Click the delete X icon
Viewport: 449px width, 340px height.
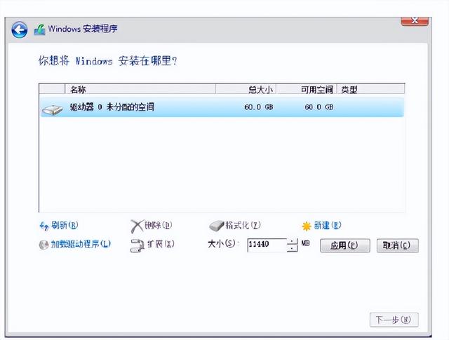tap(137, 226)
